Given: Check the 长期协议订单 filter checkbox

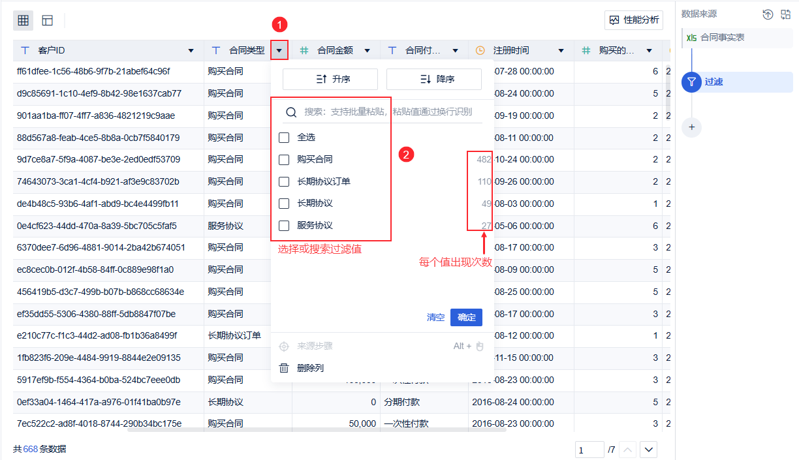Looking at the screenshot, I should (284, 181).
